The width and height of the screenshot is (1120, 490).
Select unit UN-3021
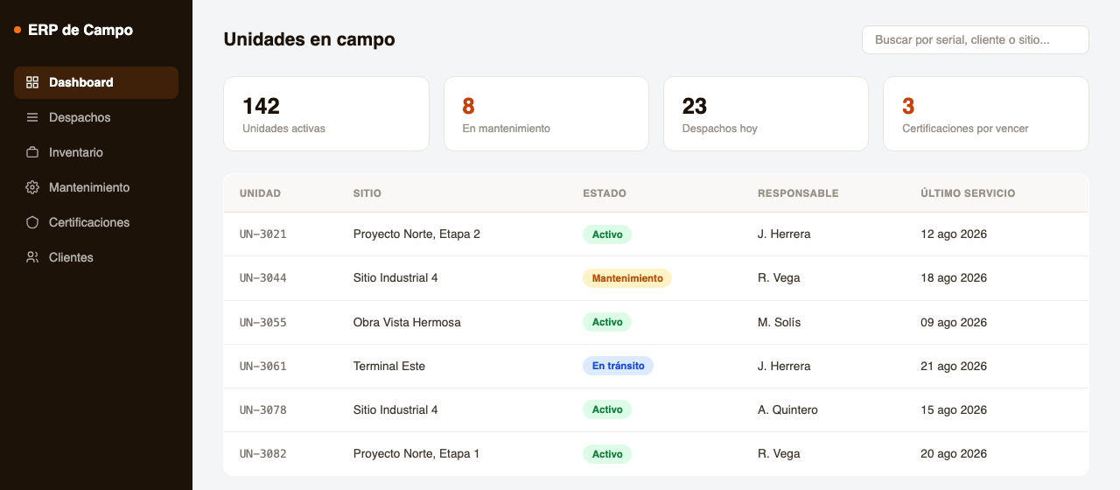point(263,234)
